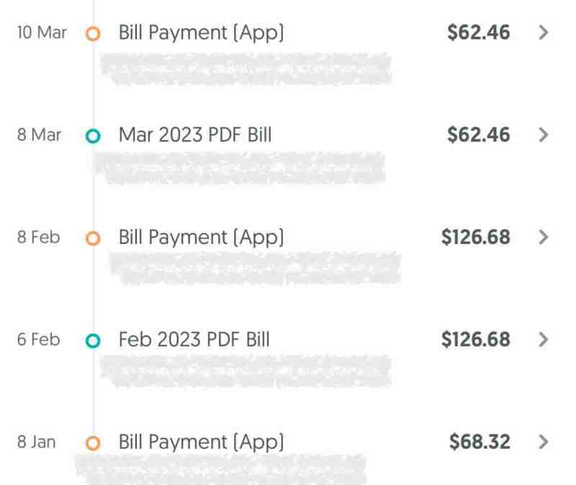Expand the 10 Mar Bill Payment chevron arrow
The image size is (576, 485).
(544, 33)
